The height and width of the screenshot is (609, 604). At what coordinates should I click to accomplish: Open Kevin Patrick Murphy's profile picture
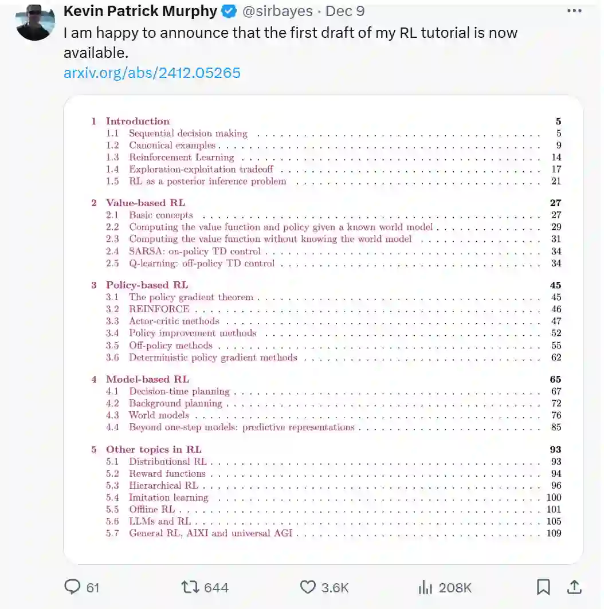coord(35,24)
